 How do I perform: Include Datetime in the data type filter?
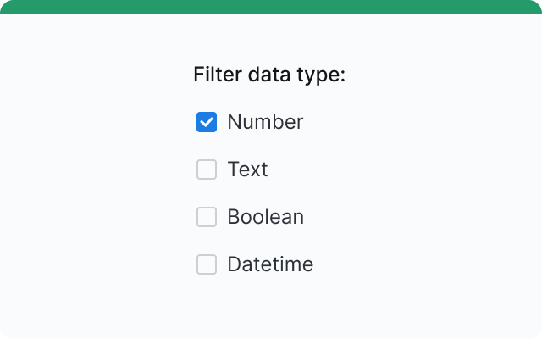(x=207, y=264)
